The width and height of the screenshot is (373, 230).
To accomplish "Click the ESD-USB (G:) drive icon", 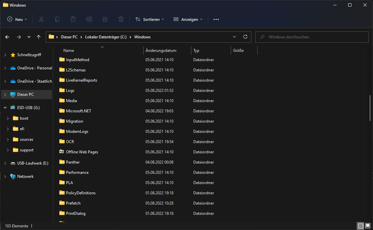I will coord(13,107).
